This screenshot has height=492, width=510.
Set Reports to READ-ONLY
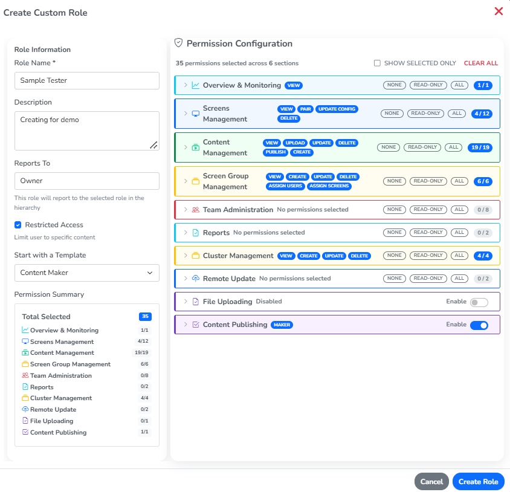pyautogui.click(x=428, y=232)
